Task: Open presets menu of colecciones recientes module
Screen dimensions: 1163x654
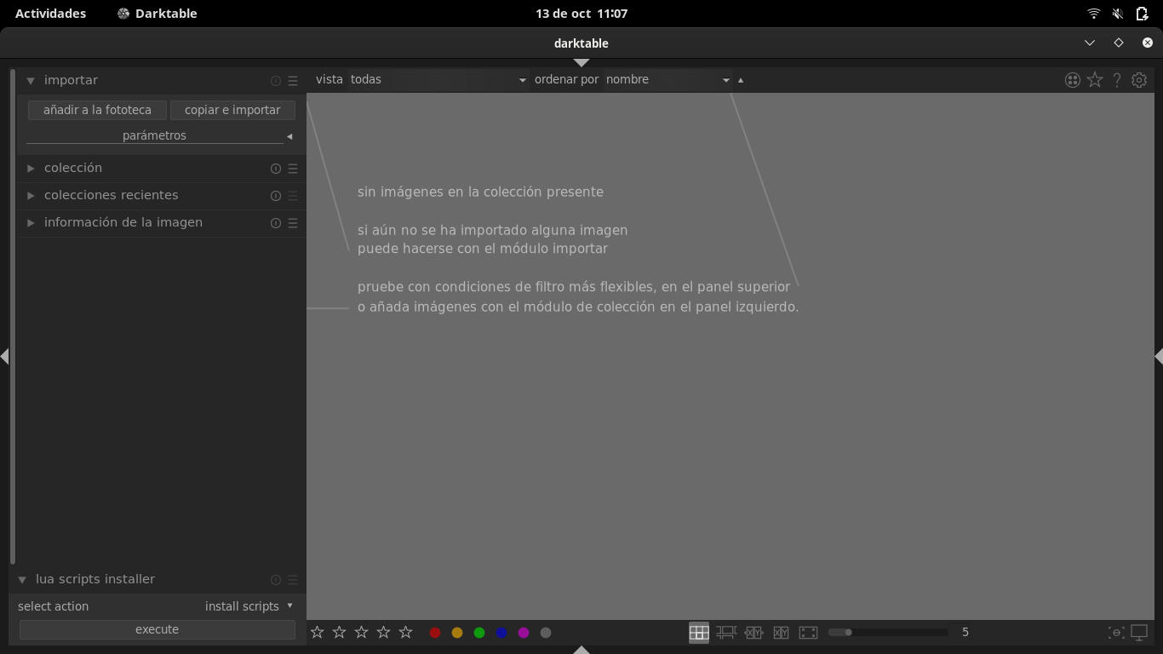Action: 293,196
